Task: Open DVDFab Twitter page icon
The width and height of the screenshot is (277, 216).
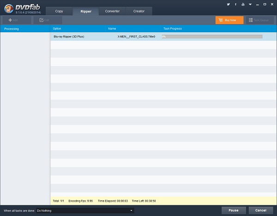Action: [228, 5]
